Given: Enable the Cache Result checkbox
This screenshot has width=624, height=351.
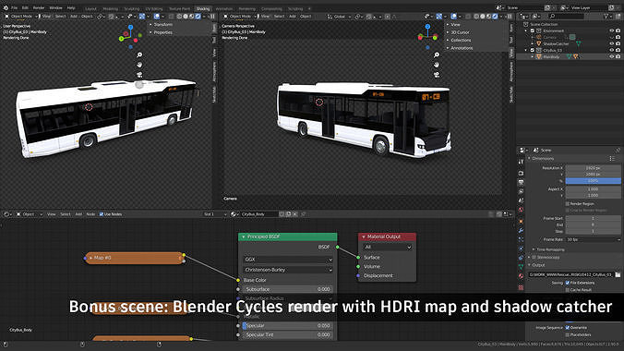Looking at the screenshot, I should (x=568, y=290).
